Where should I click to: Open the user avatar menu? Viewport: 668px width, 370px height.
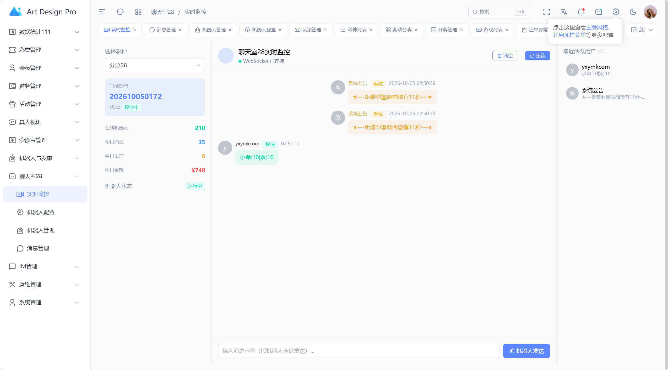tap(650, 12)
